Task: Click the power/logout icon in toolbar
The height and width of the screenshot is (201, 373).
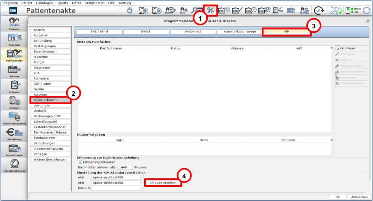Action: [x=130, y=11]
